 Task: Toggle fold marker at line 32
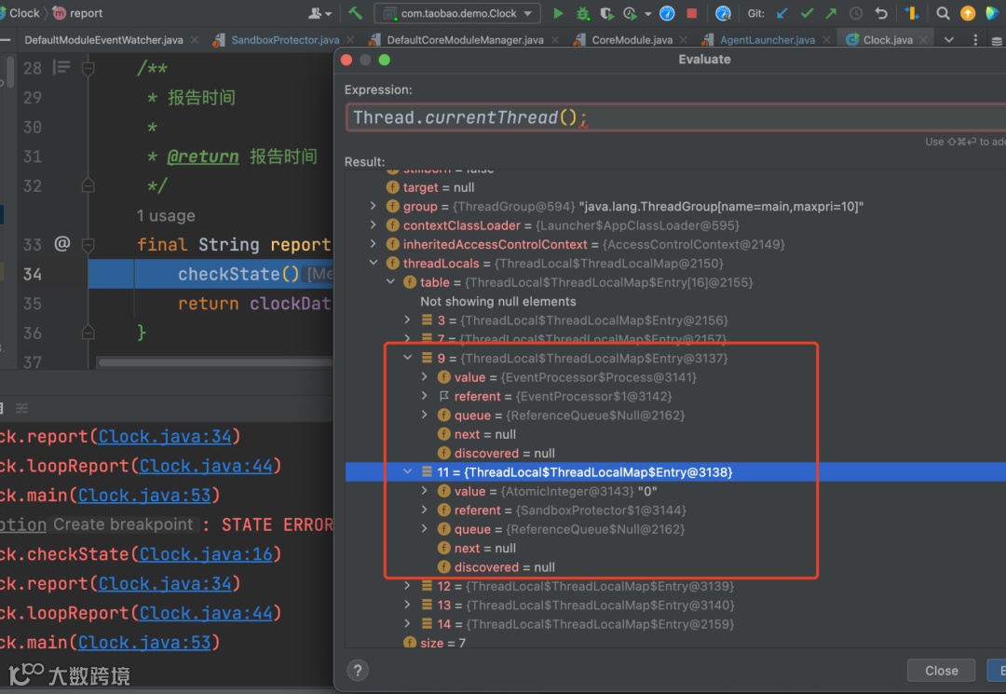(88, 185)
